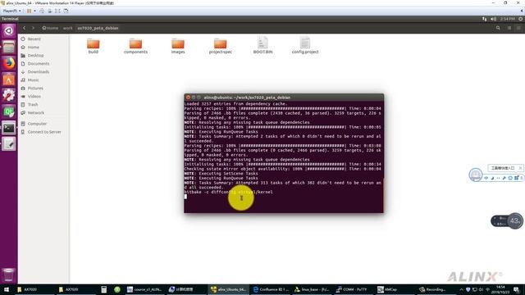Select the config.project file
Viewport: 525px width, 295px height.
(305, 45)
